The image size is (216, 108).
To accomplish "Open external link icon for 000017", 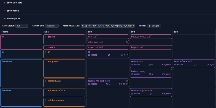I will (175, 64).
